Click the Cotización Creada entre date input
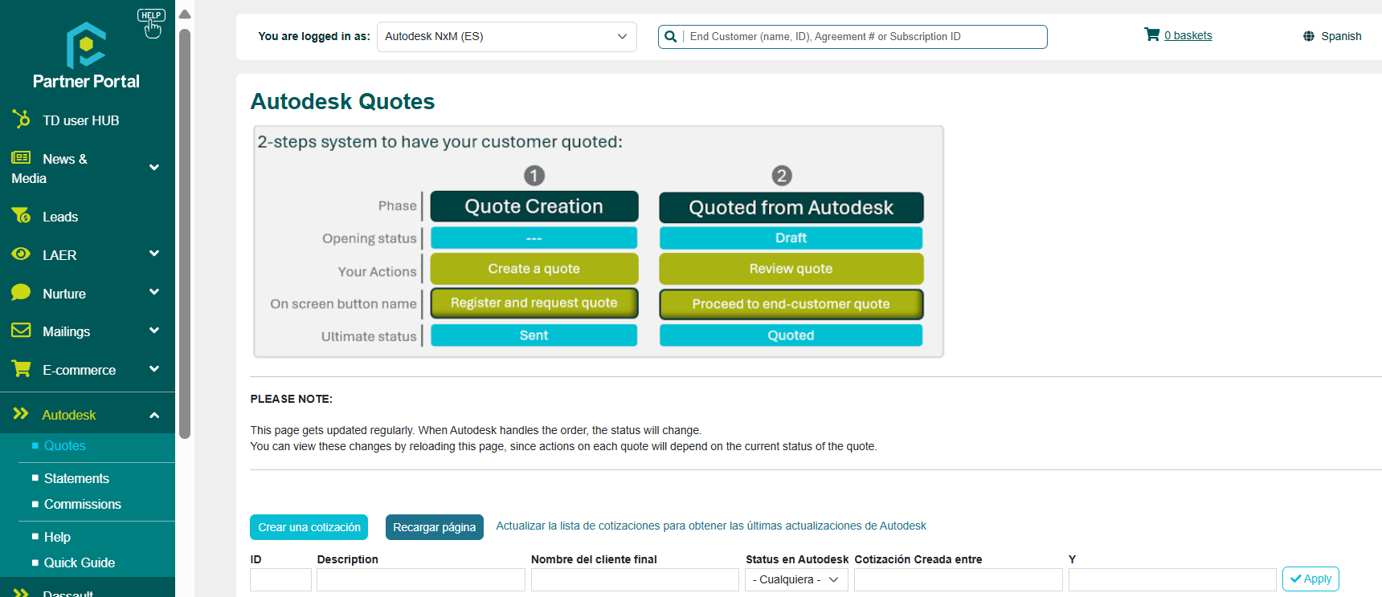The height and width of the screenshot is (597, 1382). [x=959, y=579]
